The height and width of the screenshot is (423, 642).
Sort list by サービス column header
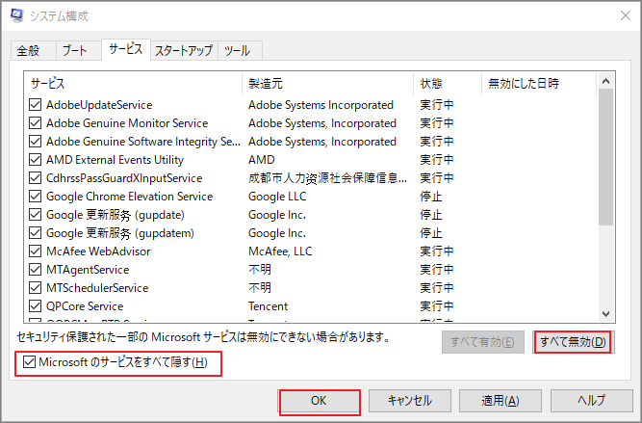(x=133, y=84)
